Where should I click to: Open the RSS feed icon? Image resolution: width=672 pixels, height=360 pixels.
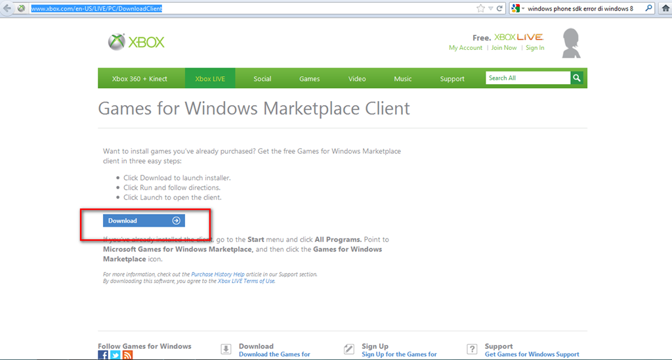127,355
